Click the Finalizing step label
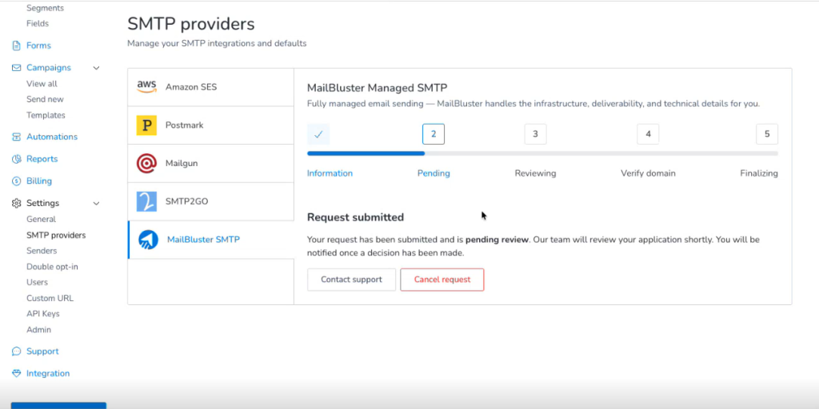This screenshot has height=409, width=819. 759,173
